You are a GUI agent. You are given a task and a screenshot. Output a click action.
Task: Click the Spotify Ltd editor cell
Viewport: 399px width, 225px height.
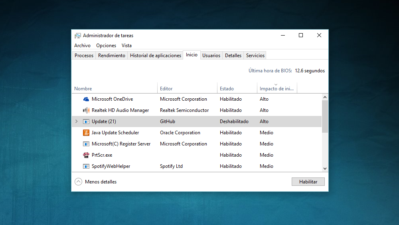click(x=171, y=166)
